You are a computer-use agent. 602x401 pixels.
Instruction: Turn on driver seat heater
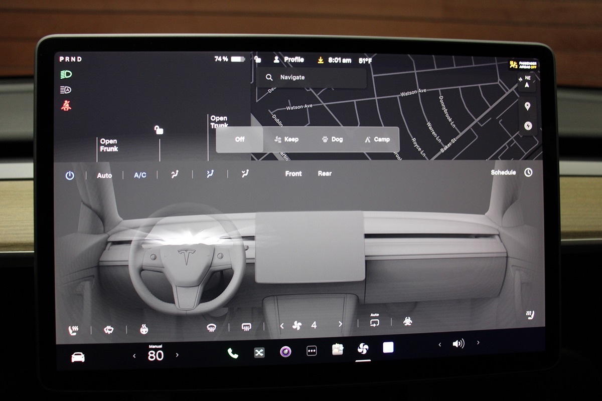pos(73,330)
